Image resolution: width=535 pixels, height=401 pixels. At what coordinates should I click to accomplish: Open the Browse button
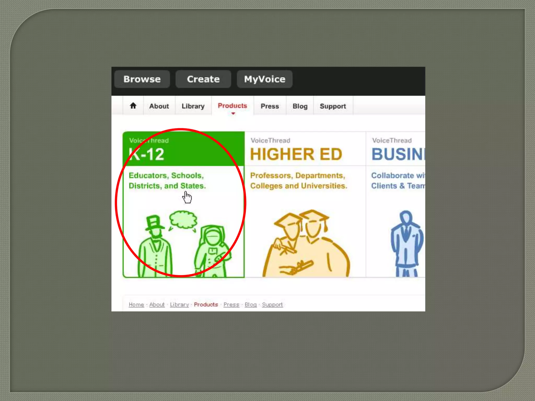[142, 79]
